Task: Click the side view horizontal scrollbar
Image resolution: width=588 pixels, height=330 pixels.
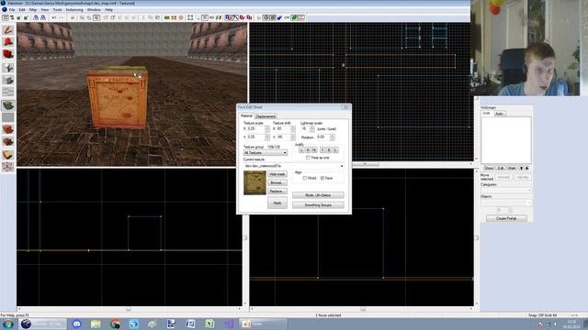Action: click(x=361, y=309)
